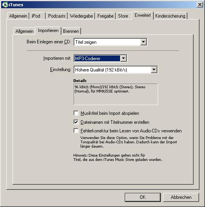Click the iTunes icon in title bar
The image size is (205, 207).
5,5
